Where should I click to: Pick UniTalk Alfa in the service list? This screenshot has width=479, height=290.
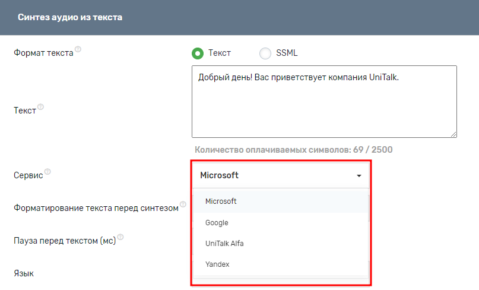[x=224, y=244]
